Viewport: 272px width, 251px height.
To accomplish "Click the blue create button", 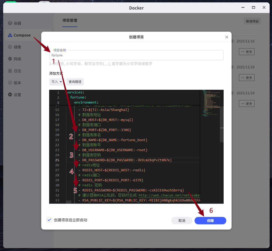I will click(210, 221).
